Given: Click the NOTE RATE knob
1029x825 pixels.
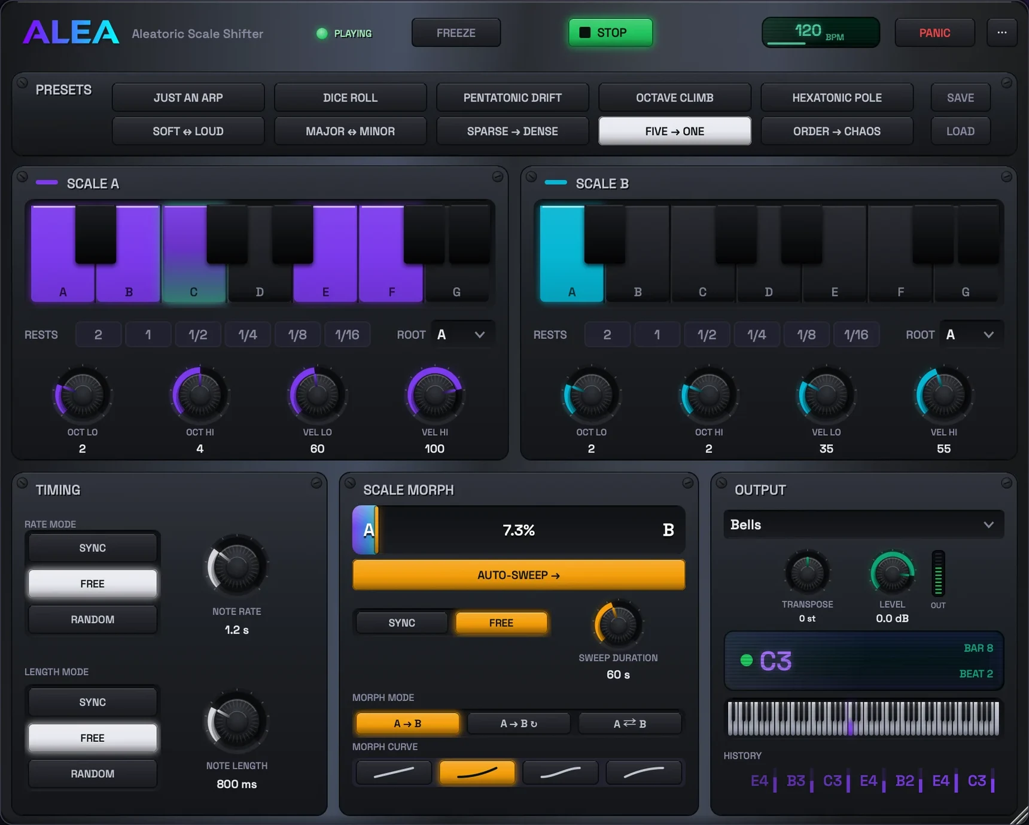Looking at the screenshot, I should pyautogui.click(x=236, y=566).
